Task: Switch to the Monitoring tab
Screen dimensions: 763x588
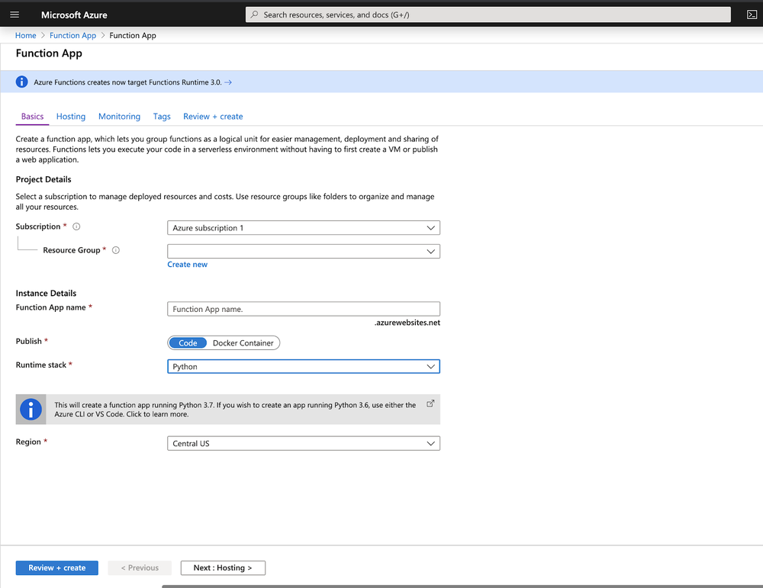Action: click(x=119, y=116)
